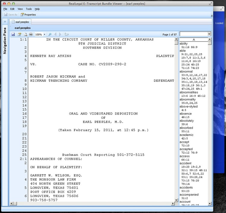Select index word 'abnormalities'
226x213 pixels.
tap(189, 92)
